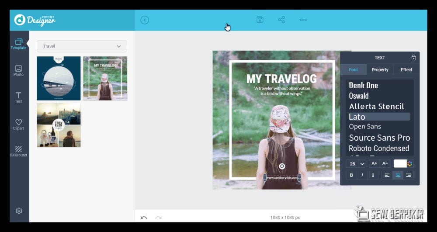437x232 pixels.
Task: Select the Roboto Condensed font
Action: click(380, 148)
